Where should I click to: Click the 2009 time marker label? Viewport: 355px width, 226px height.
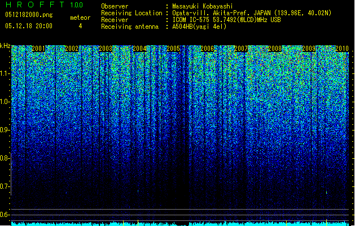pyautogui.click(x=309, y=49)
